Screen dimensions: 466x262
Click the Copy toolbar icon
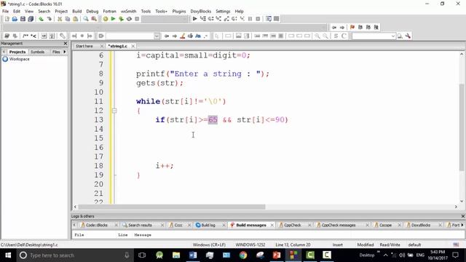pos(68,19)
